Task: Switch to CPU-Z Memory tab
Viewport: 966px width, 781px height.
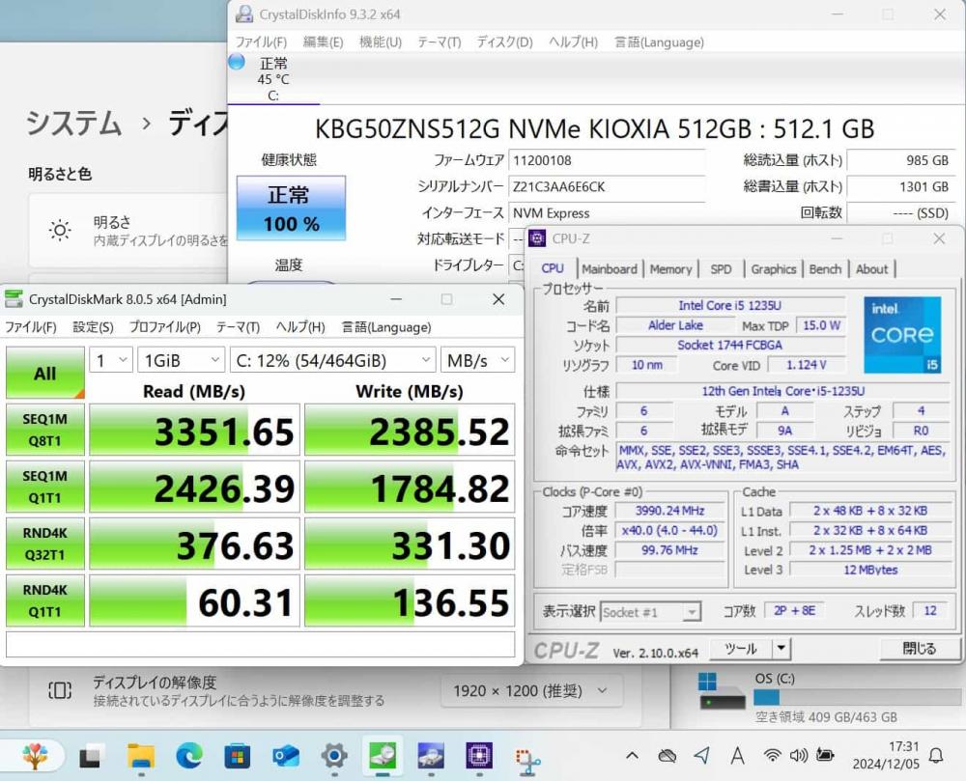Action: tap(670, 269)
